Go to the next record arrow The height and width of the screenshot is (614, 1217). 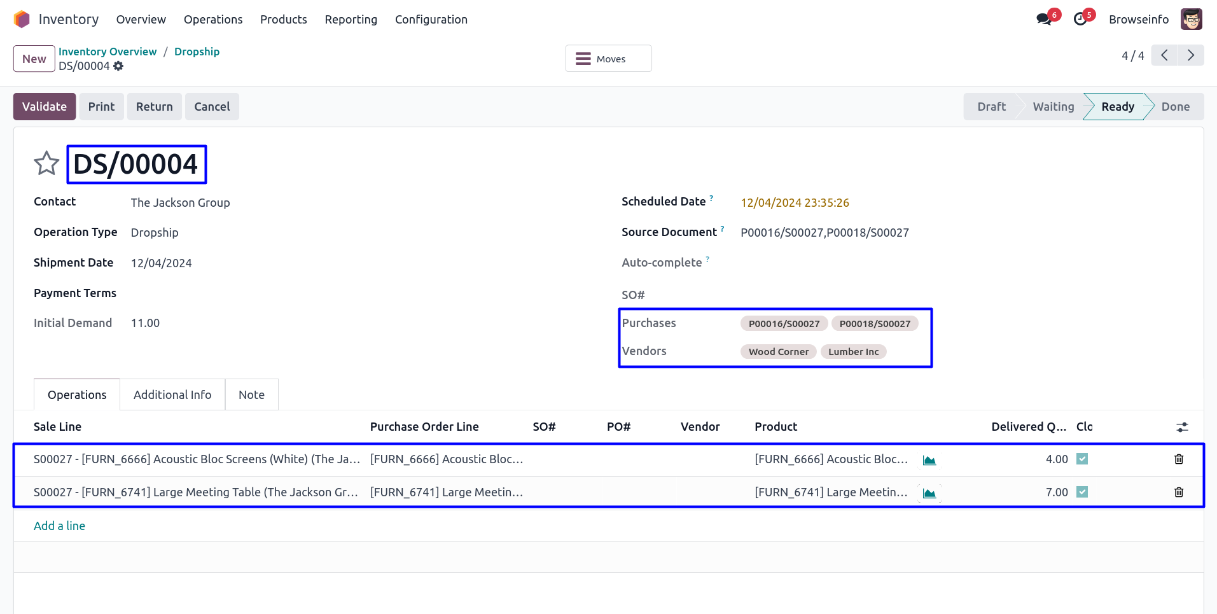[1190, 55]
